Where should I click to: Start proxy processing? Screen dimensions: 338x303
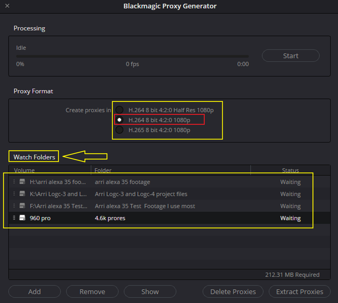coord(291,56)
